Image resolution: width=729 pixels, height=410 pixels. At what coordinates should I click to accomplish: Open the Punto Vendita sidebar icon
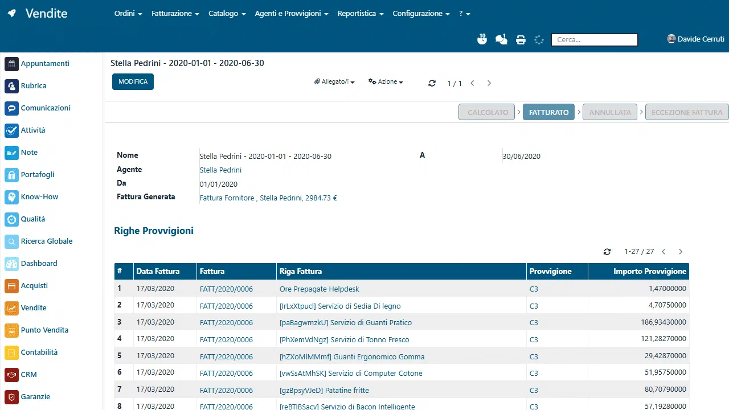coord(12,330)
